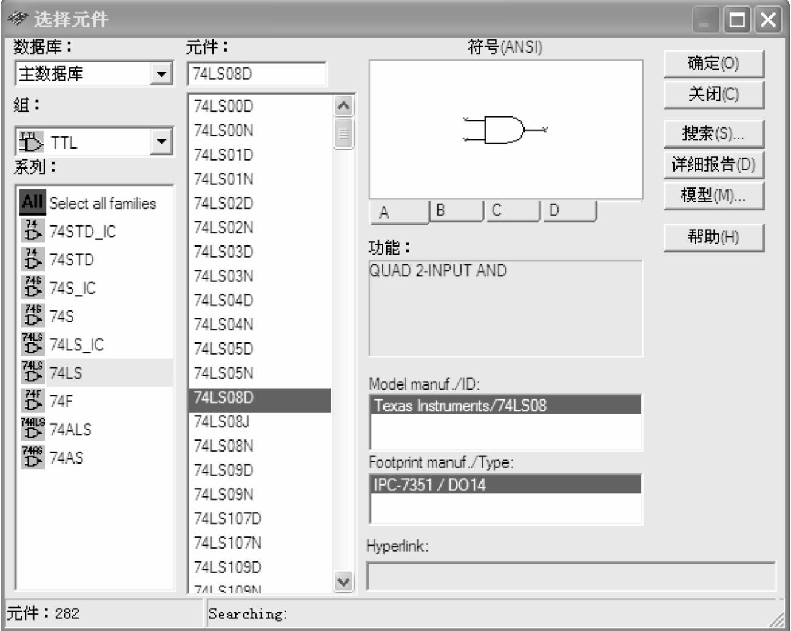Click the 关闭(C) button
791x631 pixels.
coord(713,95)
